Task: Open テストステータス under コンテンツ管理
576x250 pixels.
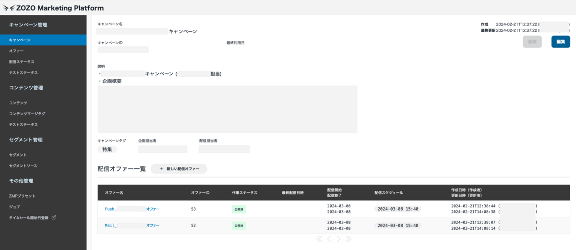Action: [23, 125]
